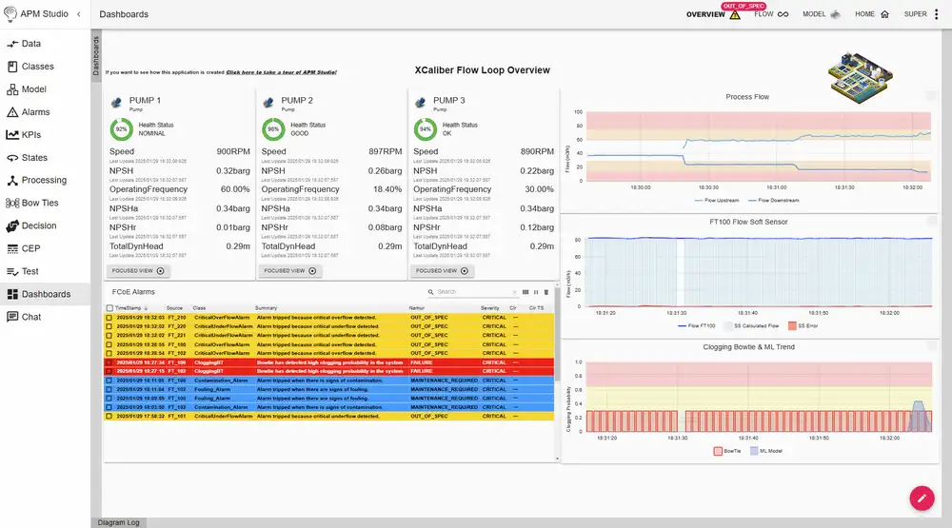
Task: Toggle BowTie legend swatch in Clogging chart
Action: pos(718,451)
